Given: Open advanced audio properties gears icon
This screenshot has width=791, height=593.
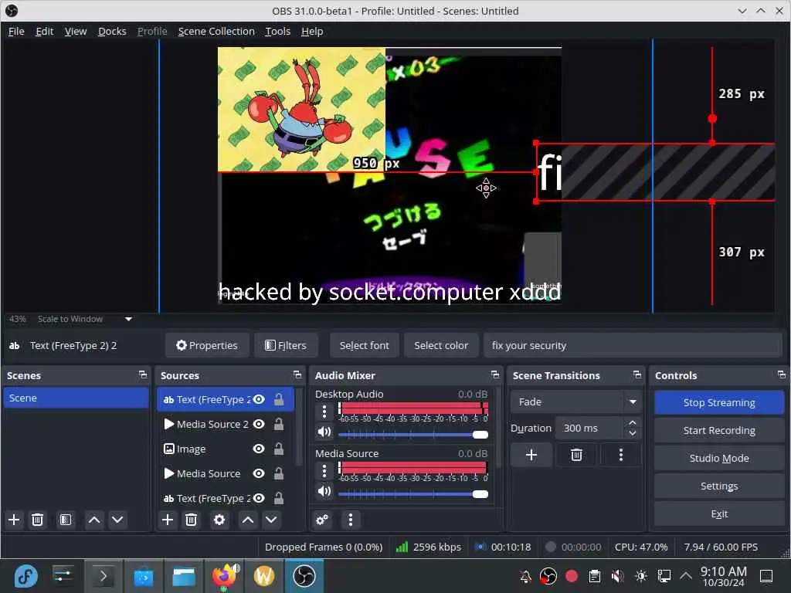Looking at the screenshot, I should tap(322, 520).
